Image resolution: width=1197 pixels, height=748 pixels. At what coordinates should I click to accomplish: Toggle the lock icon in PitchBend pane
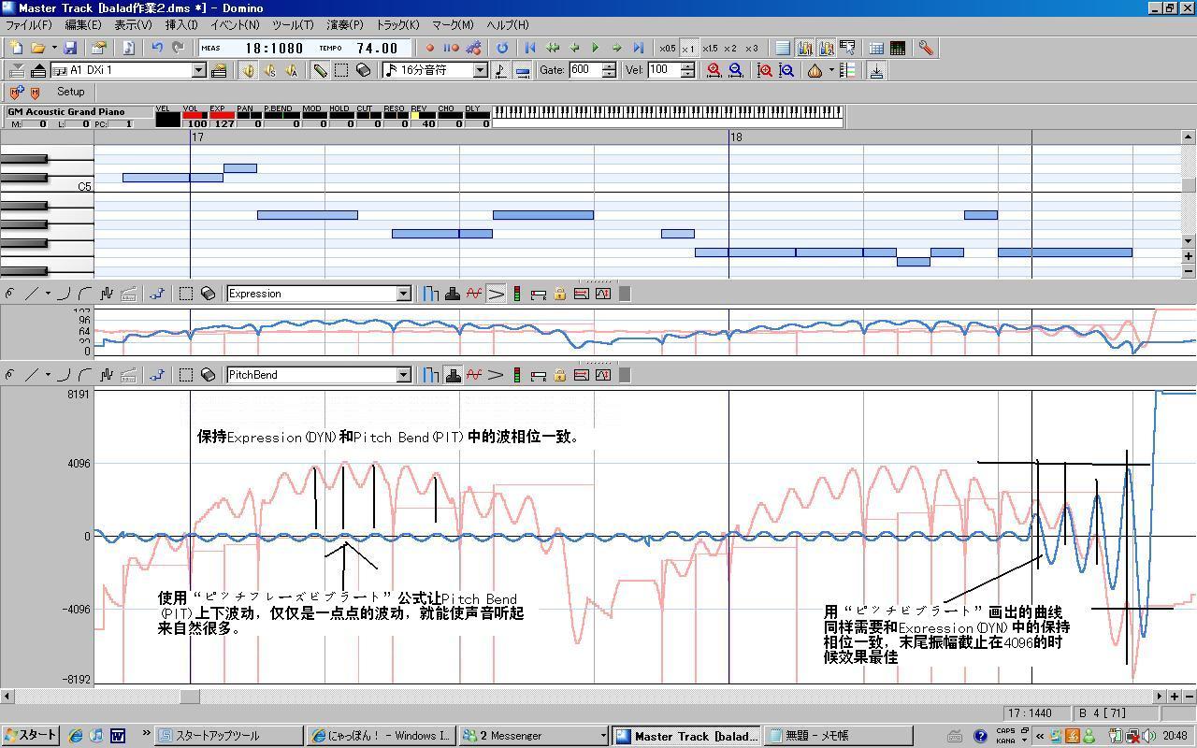pyautogui.click(x=559, y=375)
